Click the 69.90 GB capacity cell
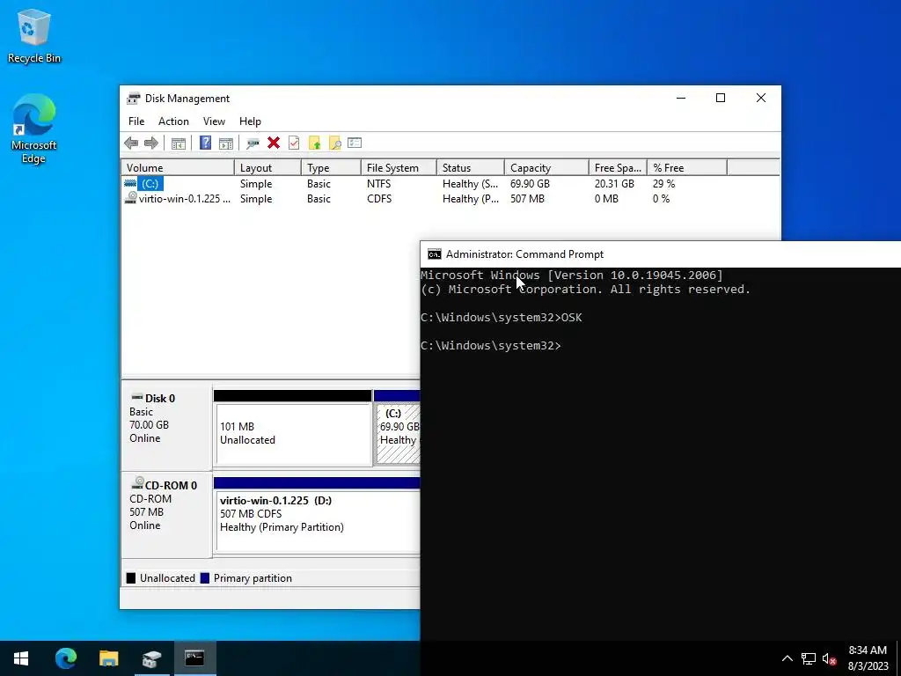Image resolution: width=901 pixels, height=676 pixels. coord(530,183)
